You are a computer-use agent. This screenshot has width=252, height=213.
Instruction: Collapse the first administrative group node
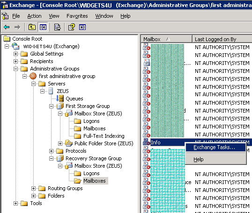point(24,76)
